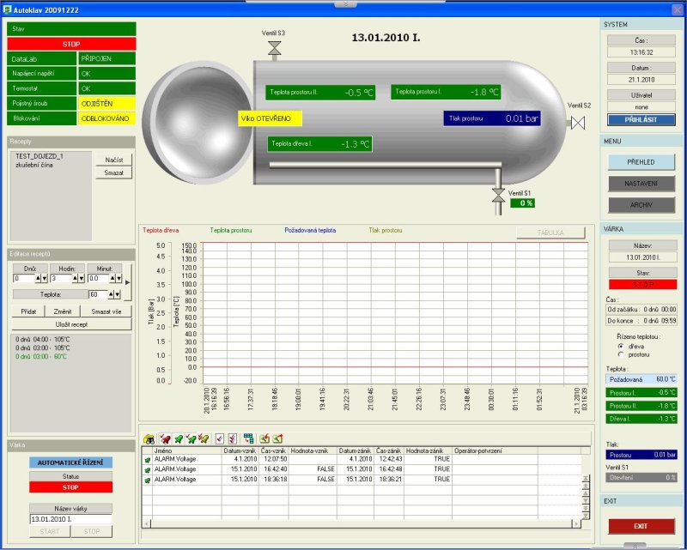Select the 'dřeva' temperature control radio button

621,346
